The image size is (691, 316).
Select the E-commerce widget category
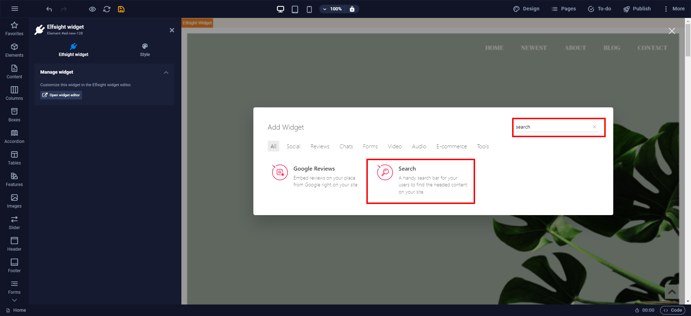pyautogui.click(x=451, y=147)
